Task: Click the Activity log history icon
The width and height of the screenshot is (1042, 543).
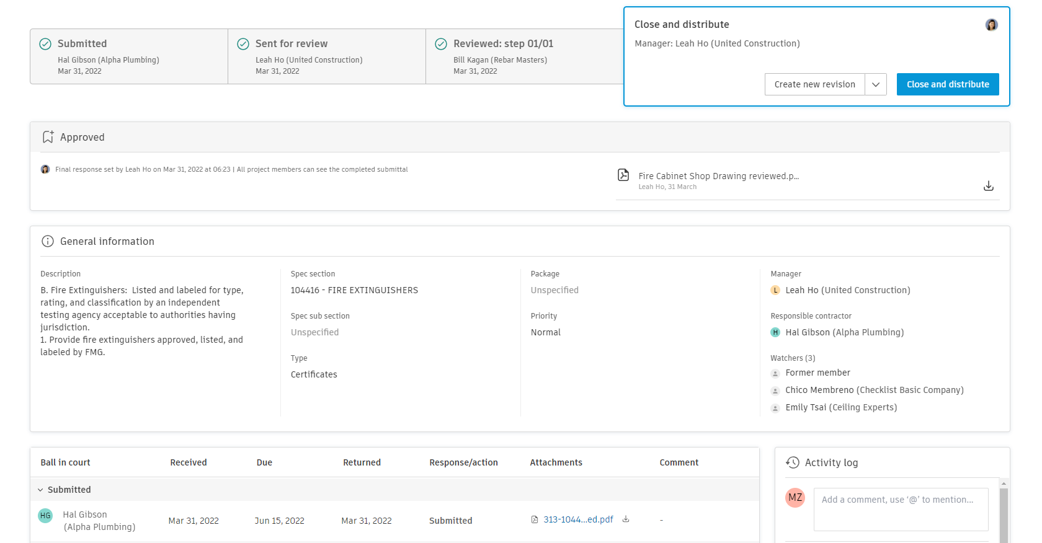Action: click(x=793, y=462)
